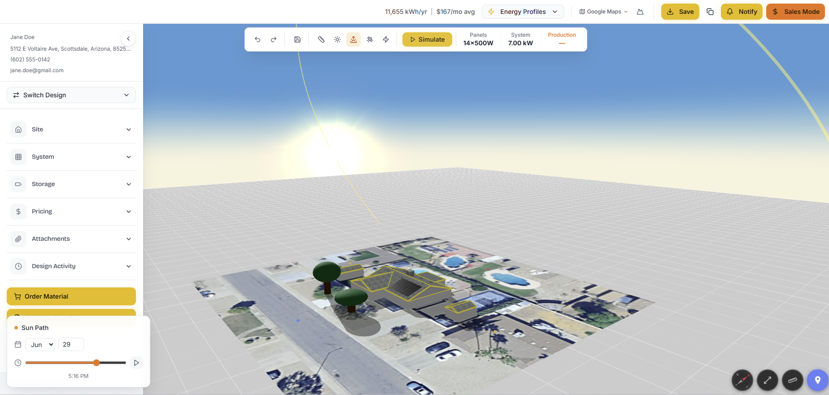
Task: Click the lightning bolt icon in toolbar
Action: coord(386,39)
